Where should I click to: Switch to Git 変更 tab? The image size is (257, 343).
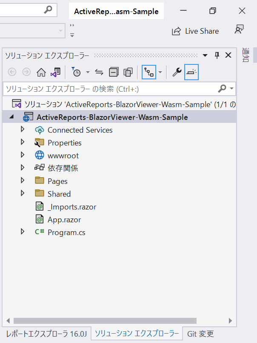200,334
